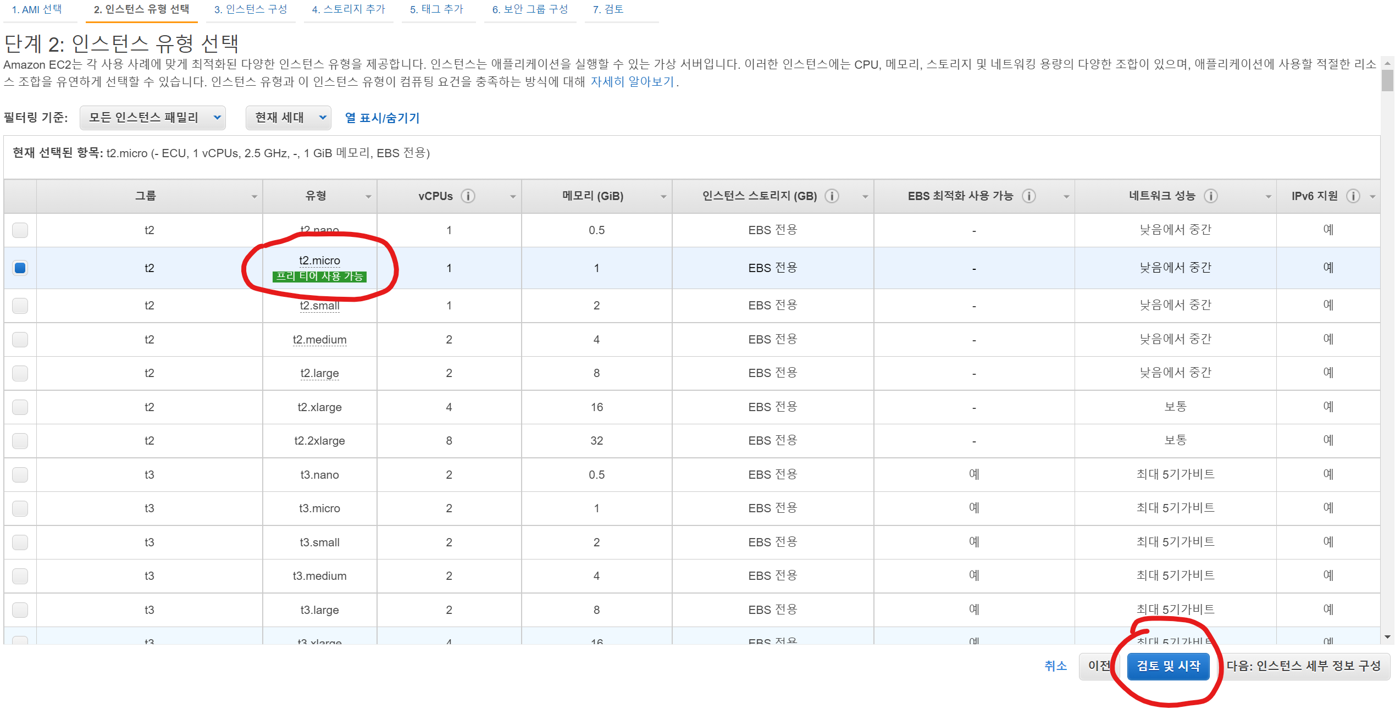
Task: Switch to 6. 보안 그룹 구성 tab
Action: click(x=530, y=9)
